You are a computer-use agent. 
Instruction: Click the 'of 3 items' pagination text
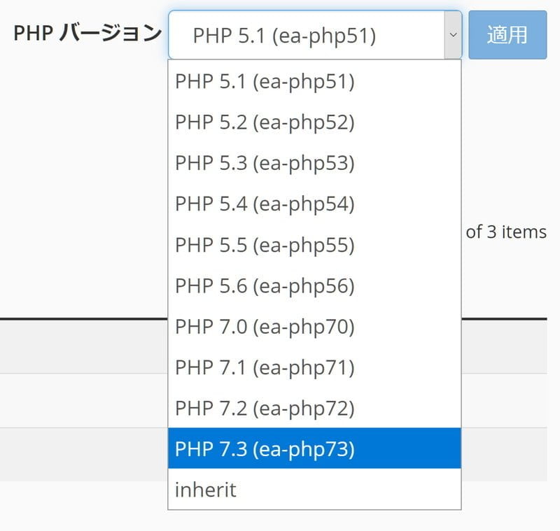point(506,232)
